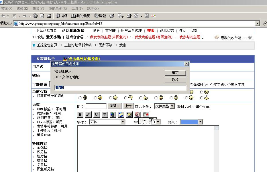Viewport: 267px width, 172px height.
Task: Insert hyperlink using the globe-link icon
Action: click(113, 115)
